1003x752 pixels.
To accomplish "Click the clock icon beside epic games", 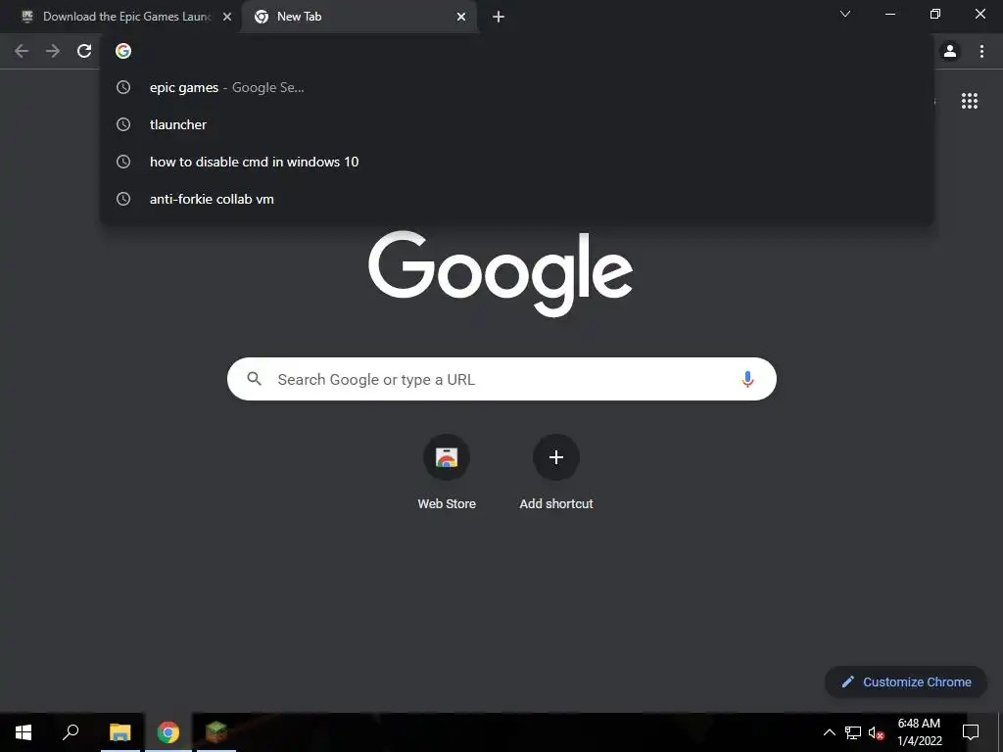I will coord(123,87).
